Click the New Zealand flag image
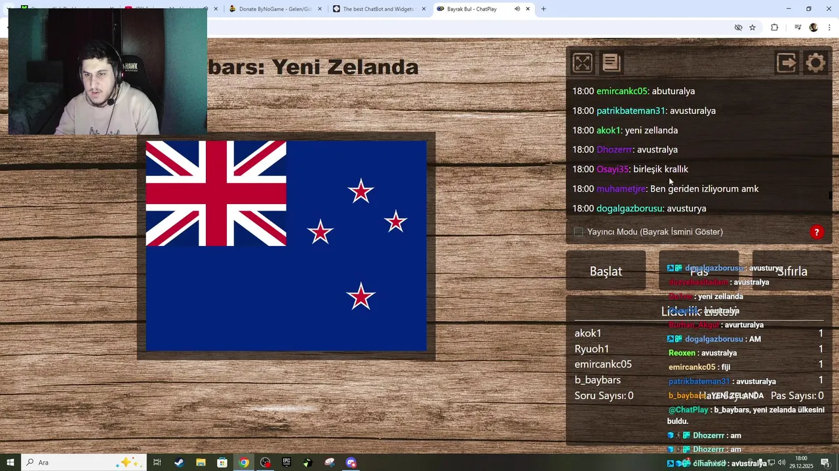 click(x=286, y=246)
